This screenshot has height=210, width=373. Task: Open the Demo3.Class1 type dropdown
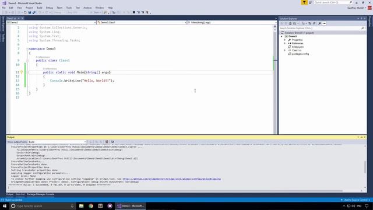[x=142, y=22]
